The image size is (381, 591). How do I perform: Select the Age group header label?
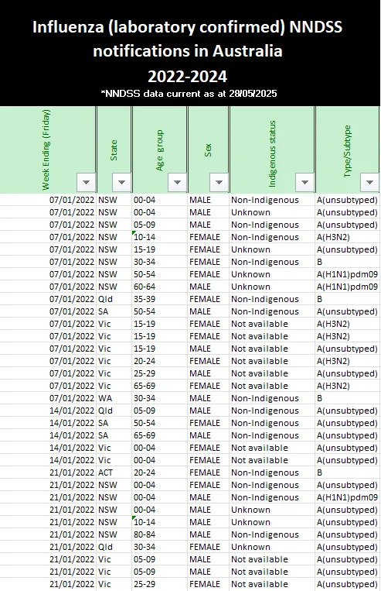160,150
